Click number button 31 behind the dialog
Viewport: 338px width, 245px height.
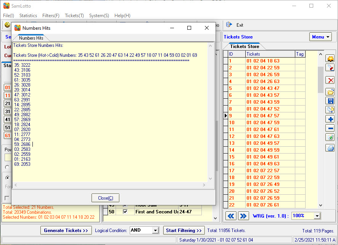click(x=8, y=111)
